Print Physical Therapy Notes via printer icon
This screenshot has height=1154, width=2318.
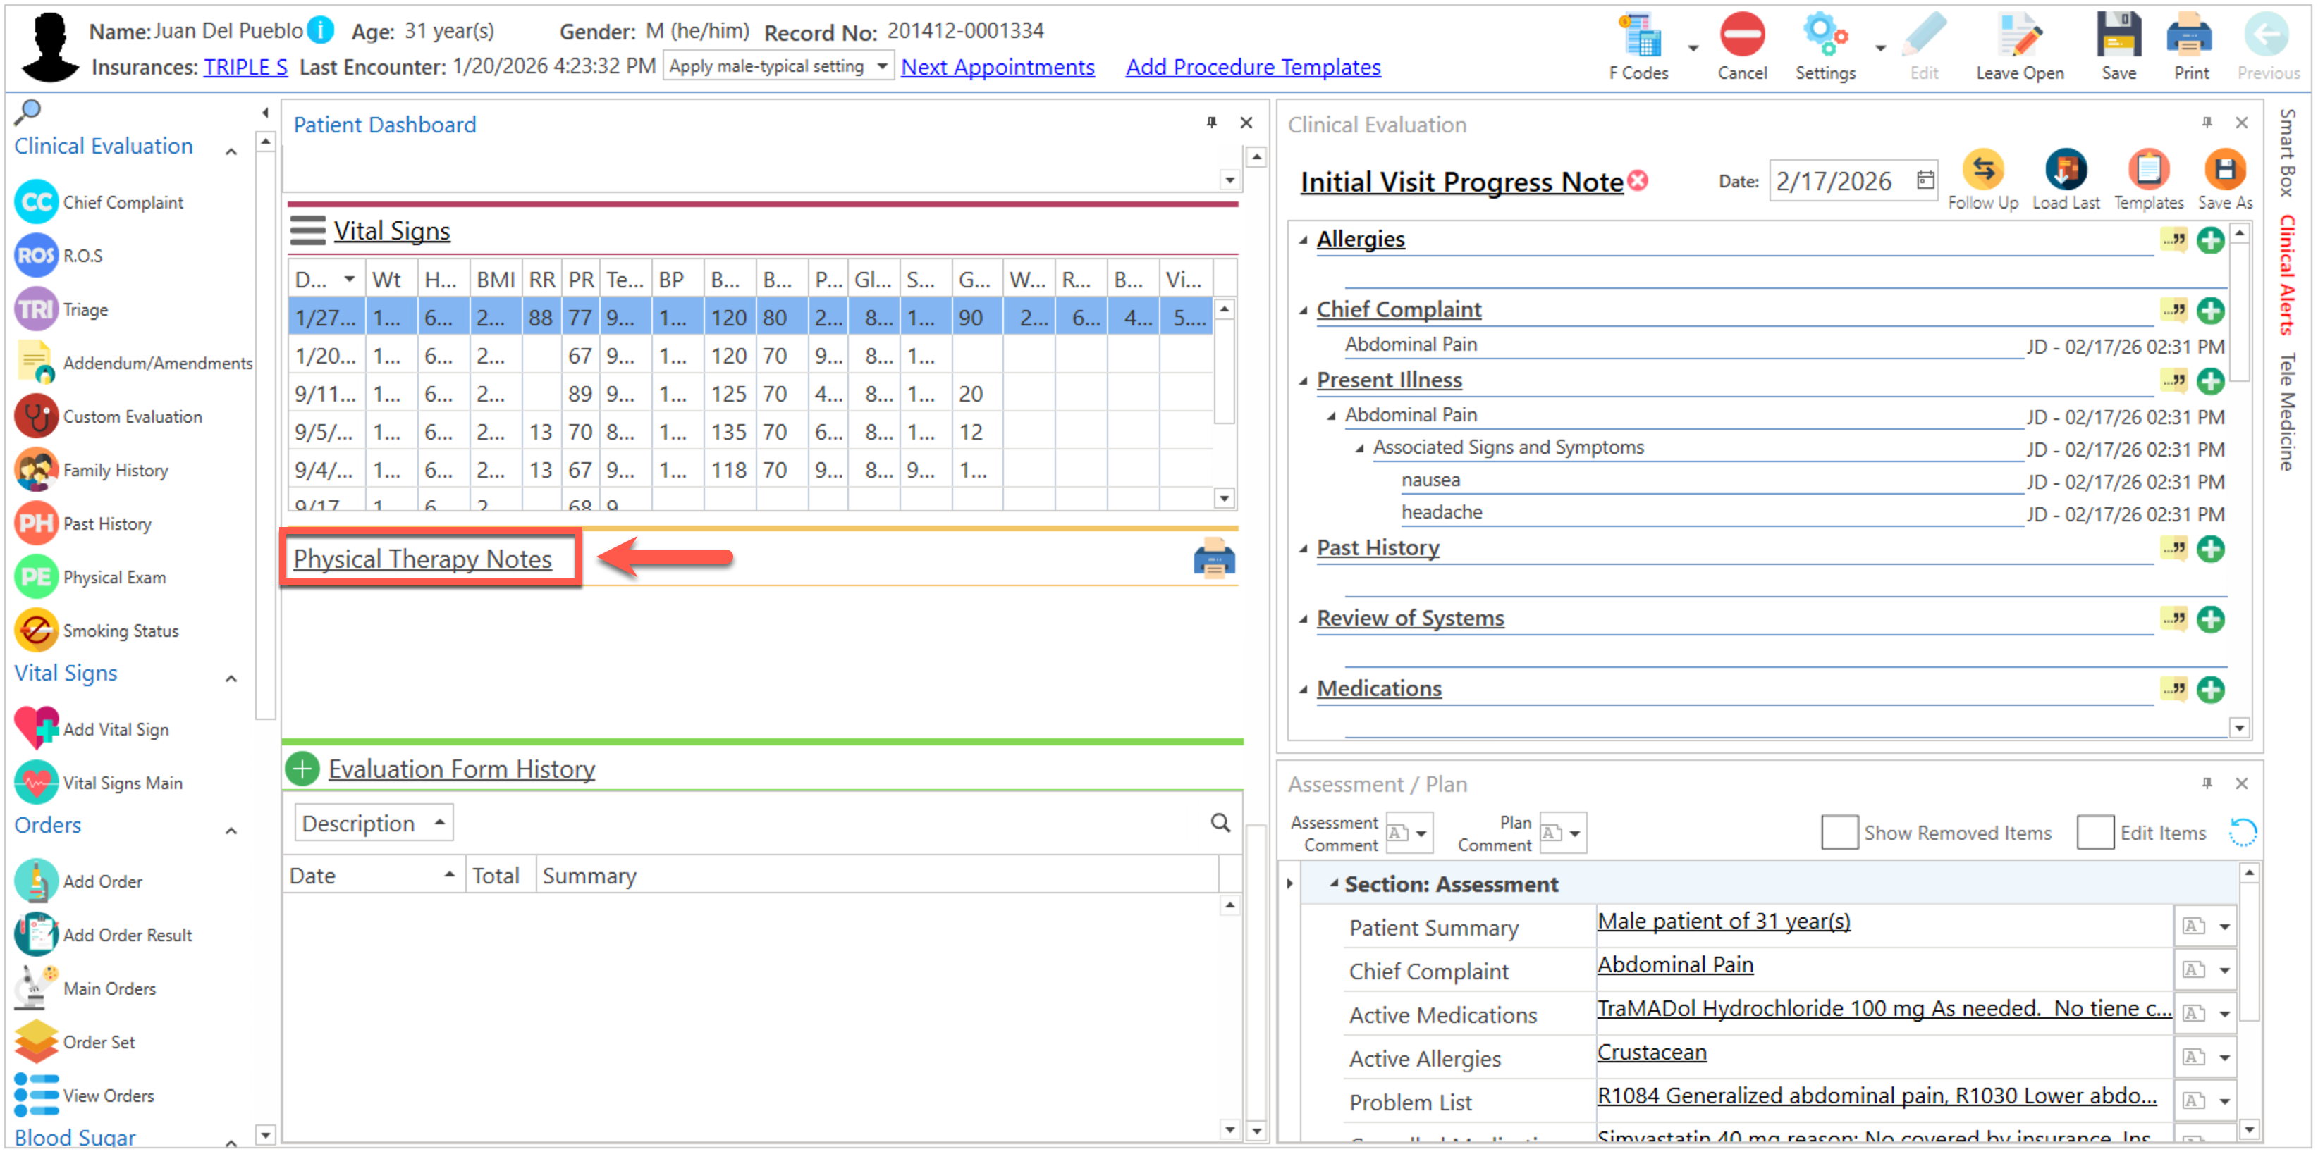tap(1213, 559)
